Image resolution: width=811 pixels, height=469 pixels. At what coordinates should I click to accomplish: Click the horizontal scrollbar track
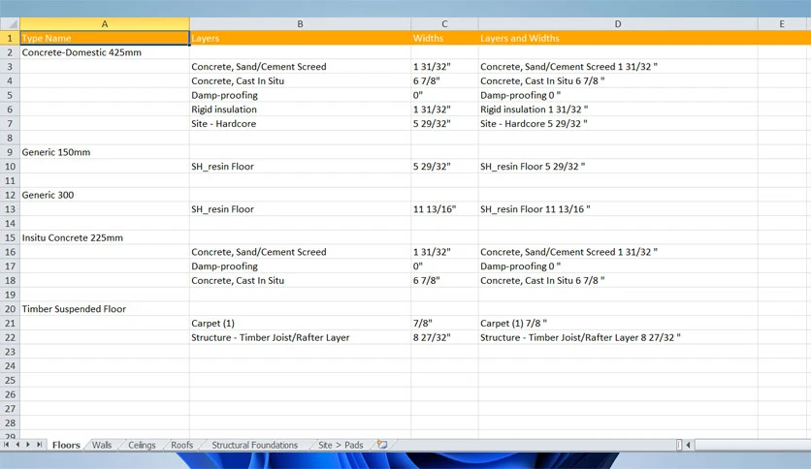pyautogui.click(x=753, y=445)
